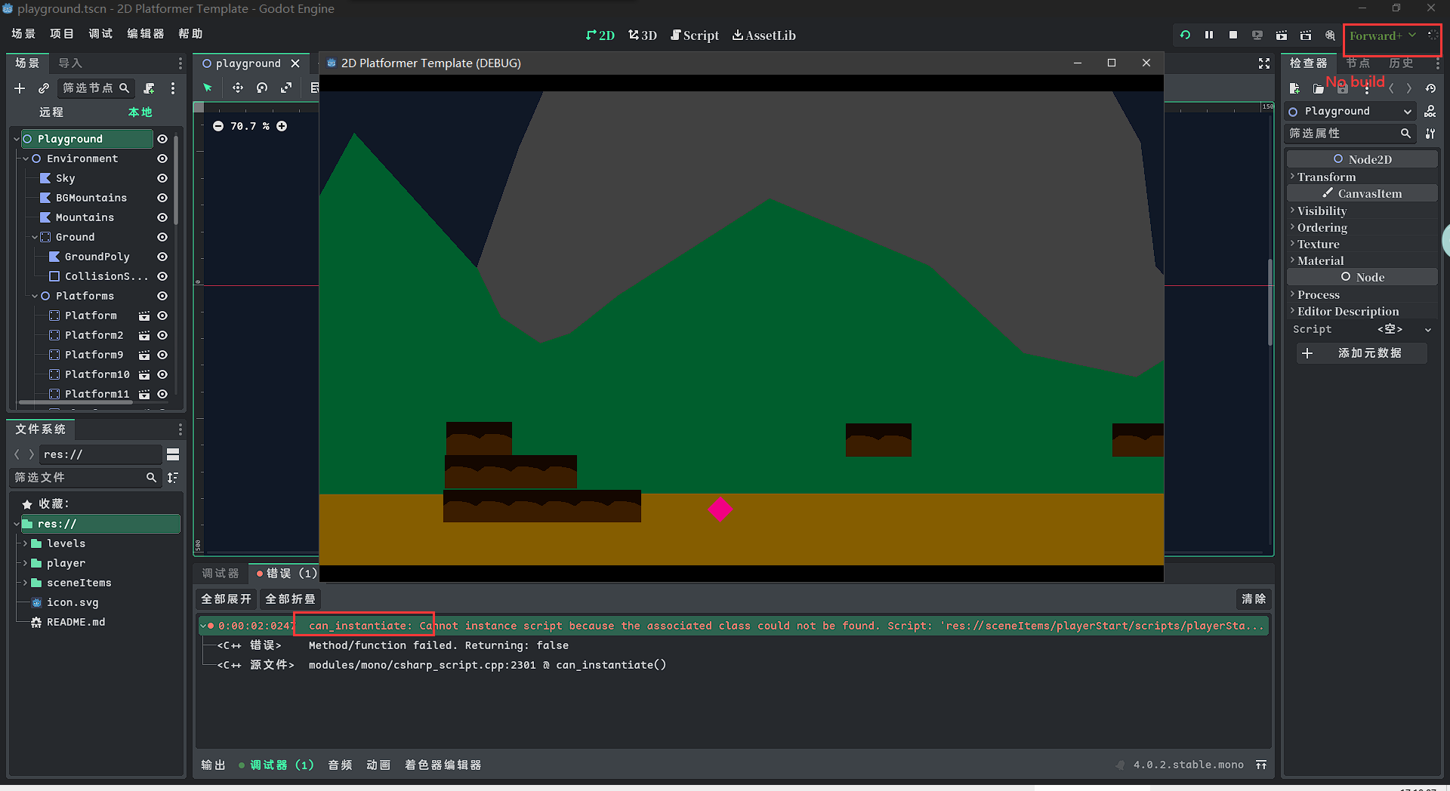Image resolution: width=1450 pixels, height=791 pixels.
Task: Add a new child node with plus icon
Action: click(20, 88)
